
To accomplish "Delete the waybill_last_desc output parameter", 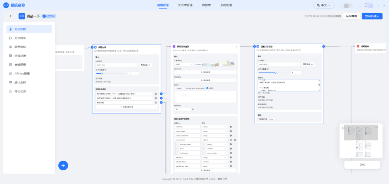I will pos(231,166).
